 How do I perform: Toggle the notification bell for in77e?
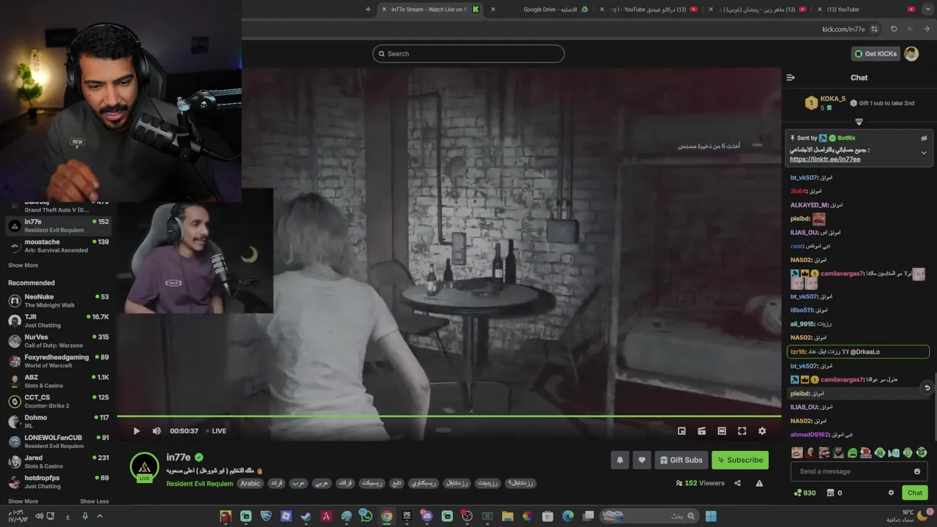(x=620, y=460)
